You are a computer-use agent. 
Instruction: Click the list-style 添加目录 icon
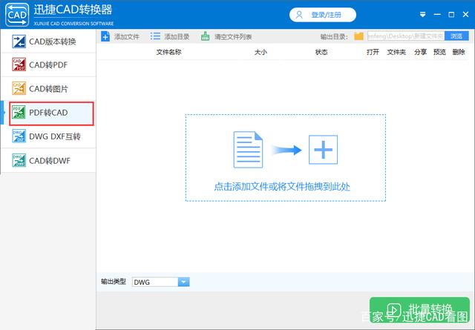[155, 36]
